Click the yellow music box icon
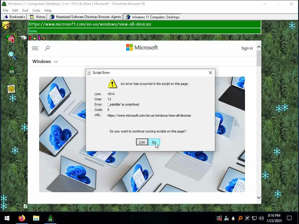Image resolution: width=299 pixels, height=224 pixels. 6,25
